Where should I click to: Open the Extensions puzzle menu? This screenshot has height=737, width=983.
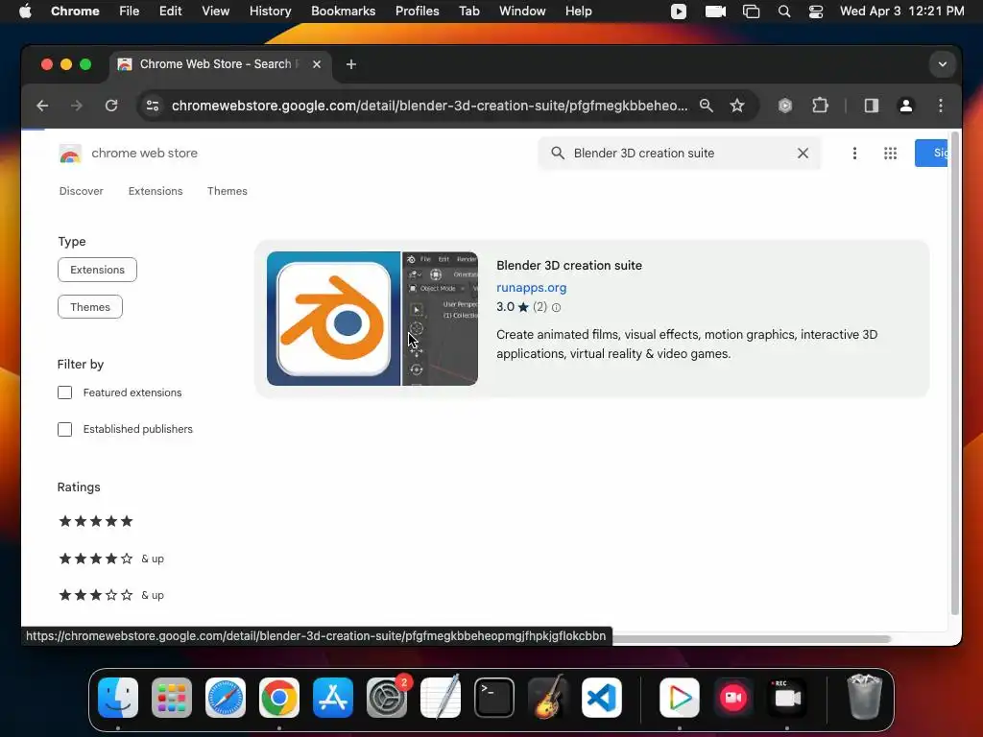820,106
